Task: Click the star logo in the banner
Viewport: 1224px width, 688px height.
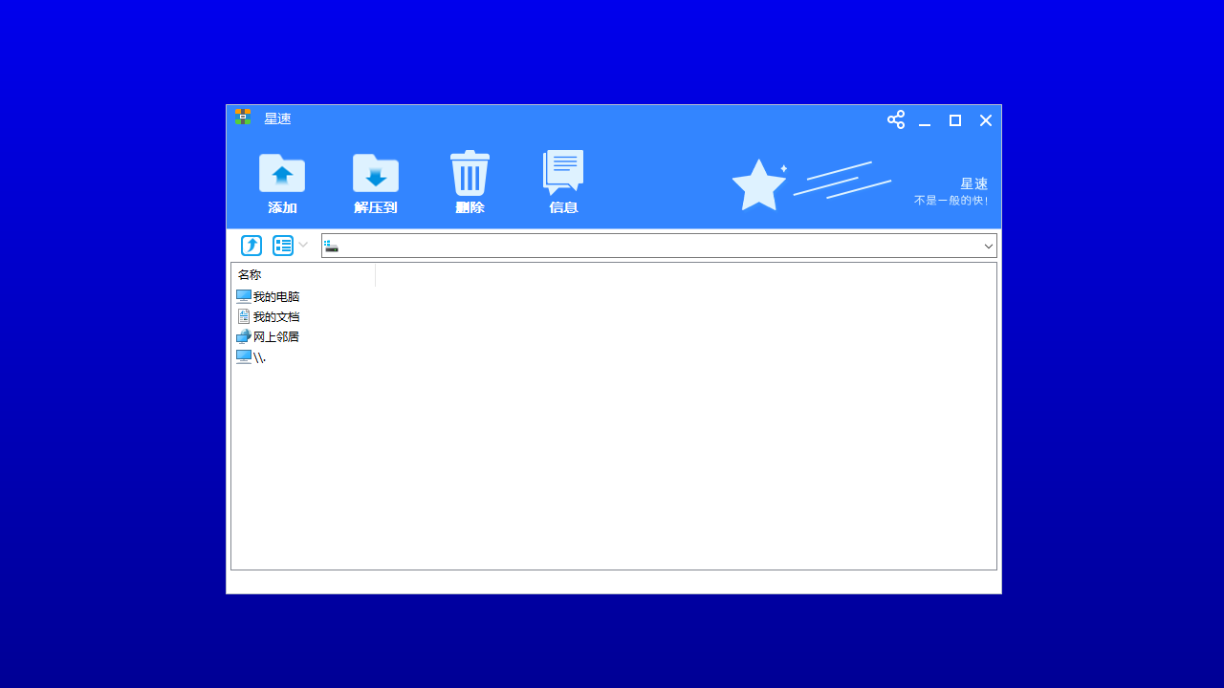Action: coord(758,184)
